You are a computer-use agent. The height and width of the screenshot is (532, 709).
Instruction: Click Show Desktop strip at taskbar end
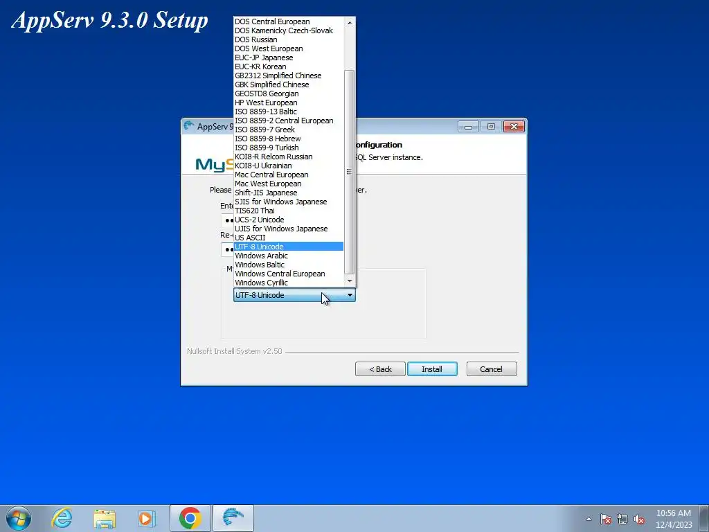point(704,518)
